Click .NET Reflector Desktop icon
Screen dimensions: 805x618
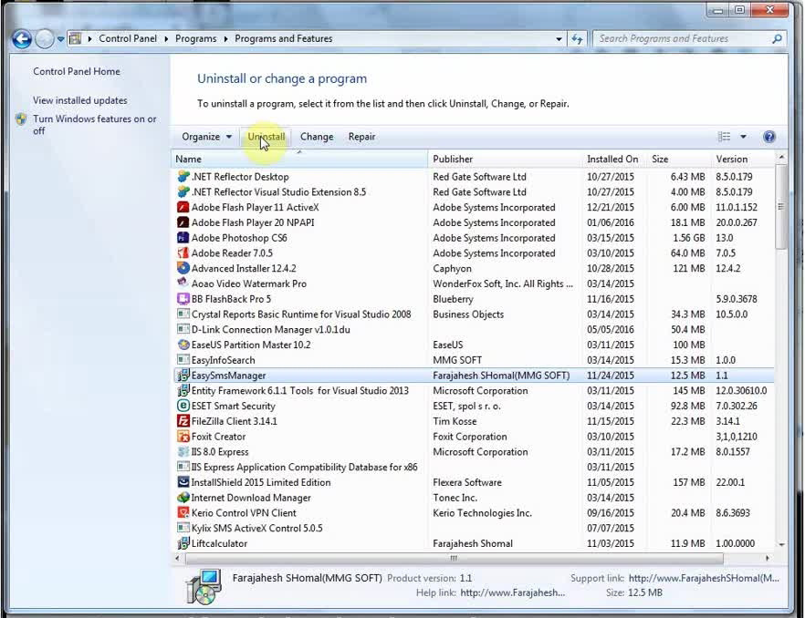pos(183,177)
